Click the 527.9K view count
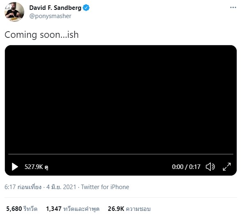The width and height of the screenshot is (242, 215). point(37,167)
